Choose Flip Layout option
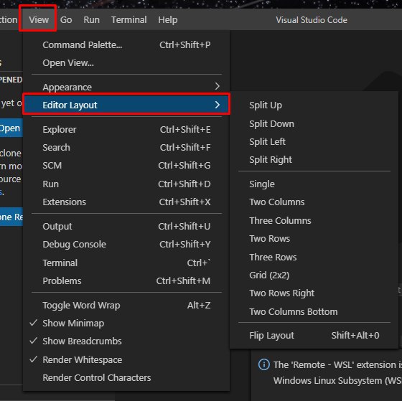The width and height of the screenshot is (402, 401). [314, 335]
